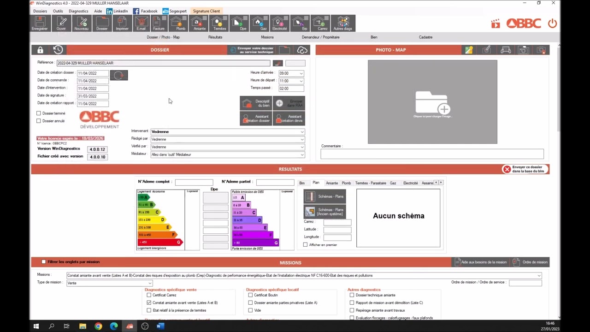
Task: Open the history clock icon in the Dossier header
Action: [58, 50]
